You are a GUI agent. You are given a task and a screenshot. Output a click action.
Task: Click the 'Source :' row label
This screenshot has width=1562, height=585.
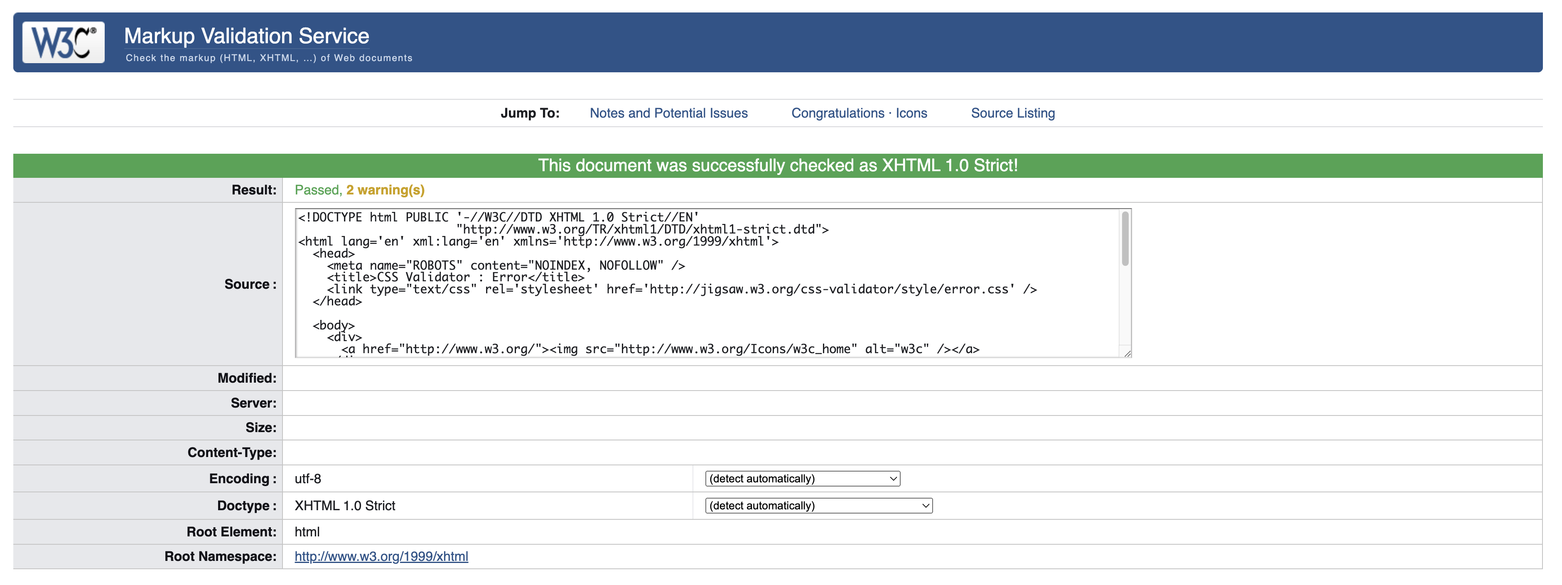(250, 284)
